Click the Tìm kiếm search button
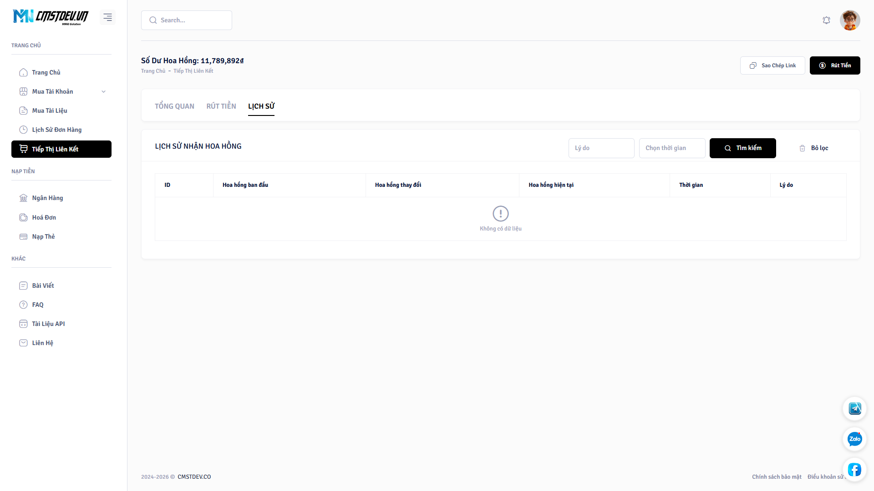The width and height of the screenshot is (874, 491). click(x=742, y=148)
